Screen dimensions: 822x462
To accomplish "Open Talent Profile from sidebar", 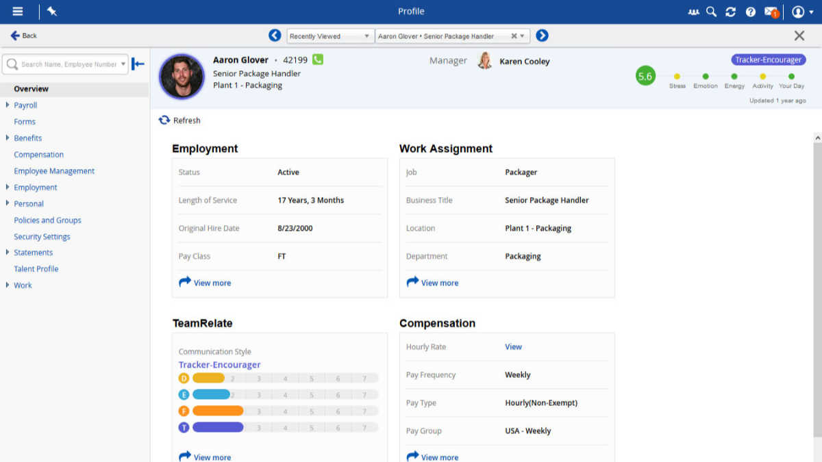I will [36, 269].
